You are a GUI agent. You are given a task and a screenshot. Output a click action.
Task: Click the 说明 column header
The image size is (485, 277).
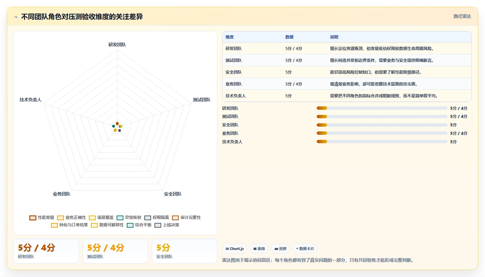click(334, 37)
